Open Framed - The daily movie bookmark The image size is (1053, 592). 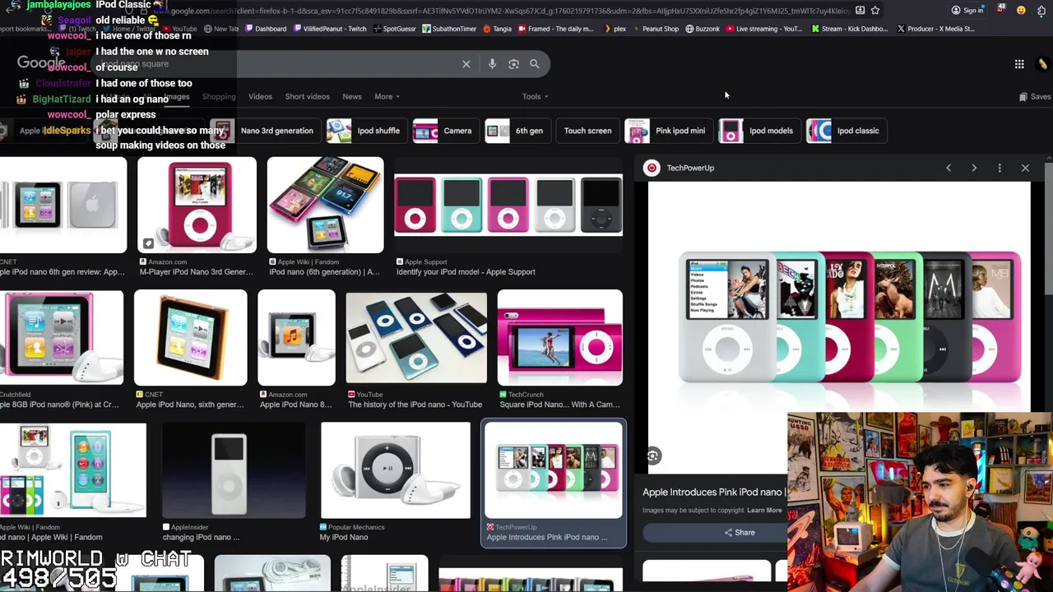tap(555, 29)
